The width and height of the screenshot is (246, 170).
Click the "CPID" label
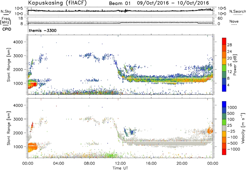7,29
